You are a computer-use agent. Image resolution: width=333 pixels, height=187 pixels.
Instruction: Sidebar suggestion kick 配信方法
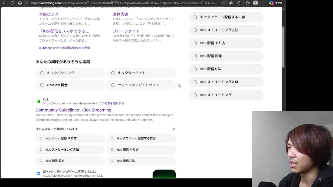226,69
